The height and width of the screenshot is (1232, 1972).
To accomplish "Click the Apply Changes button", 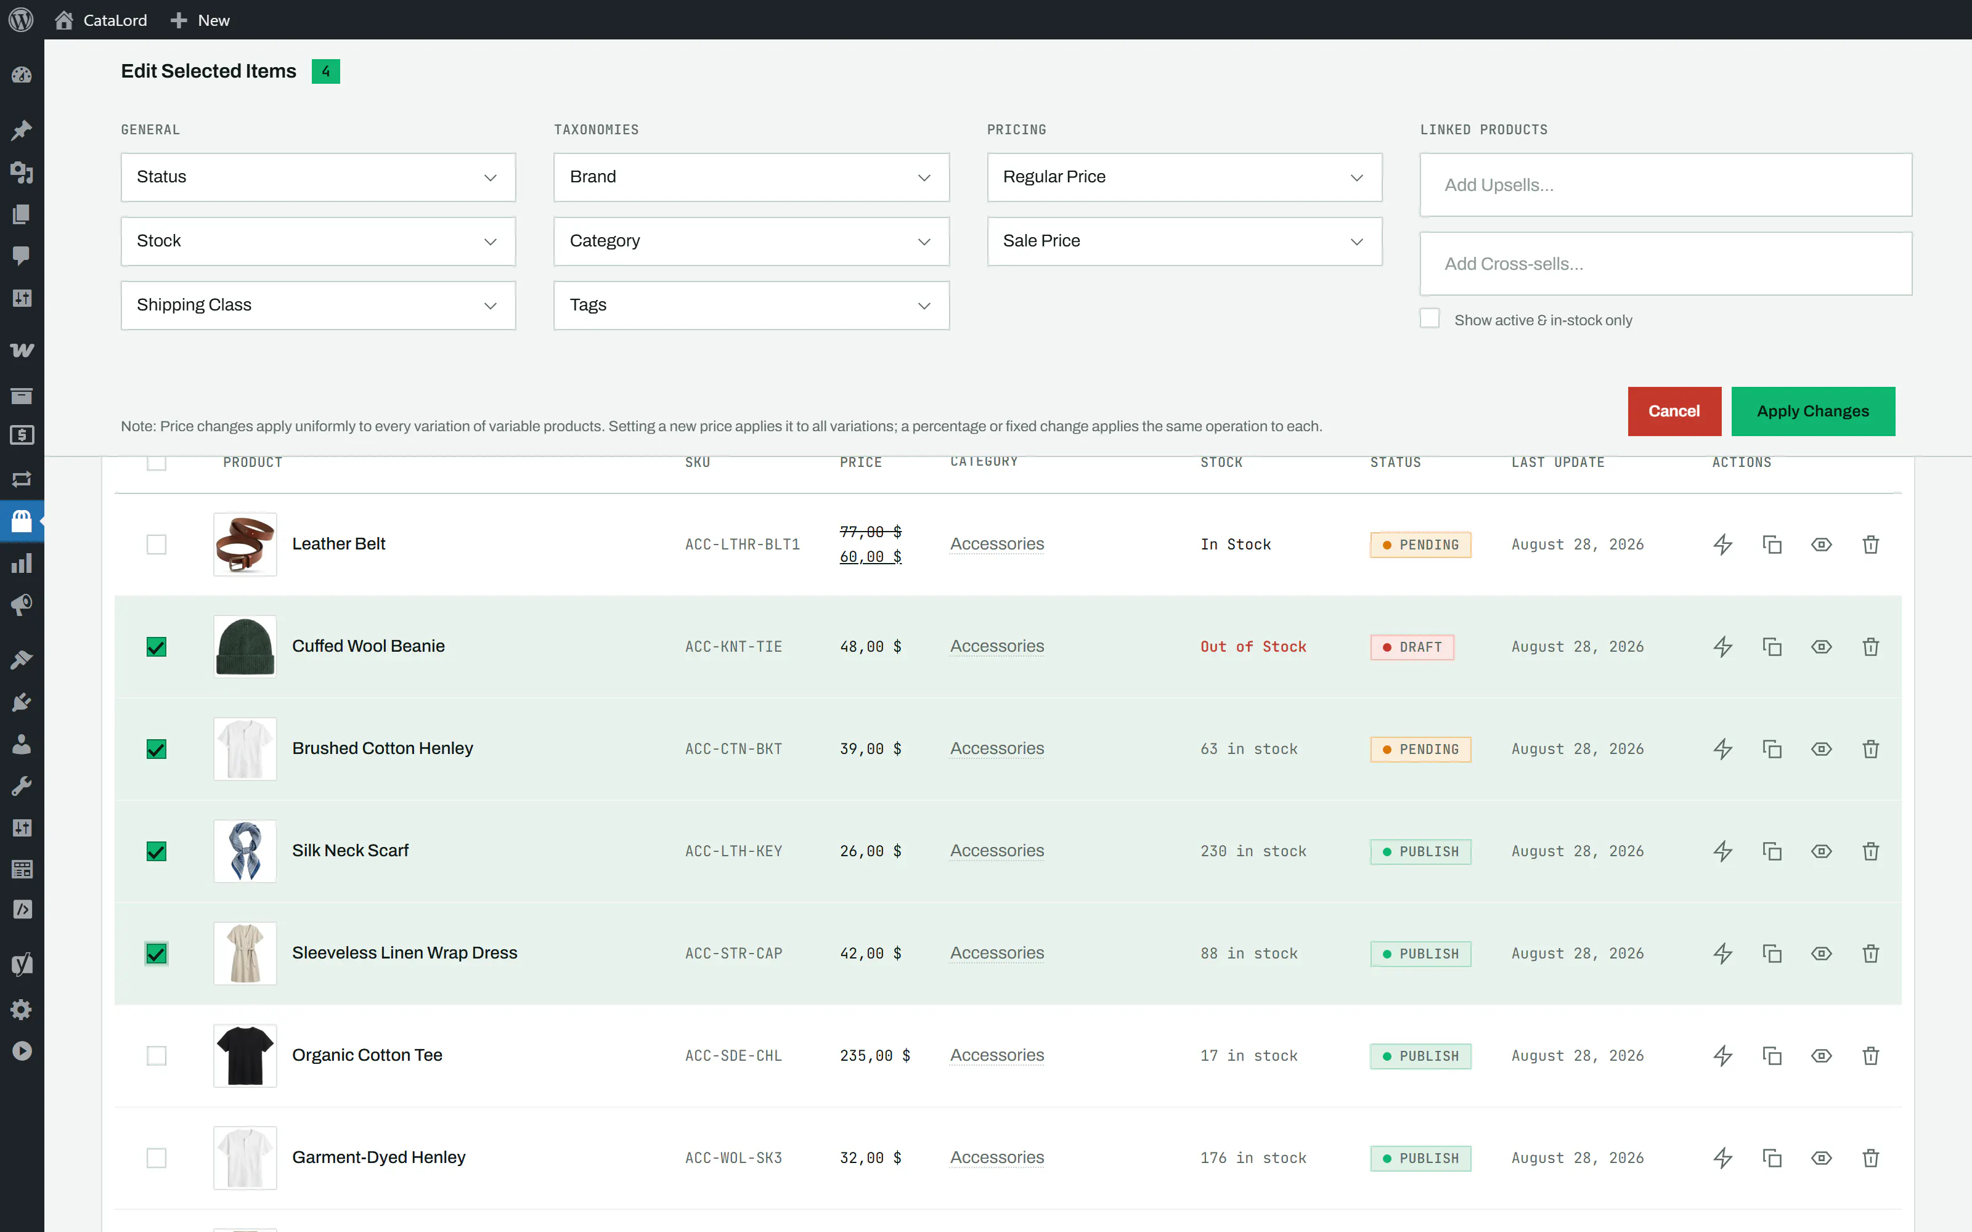I will click(1812, 411).
